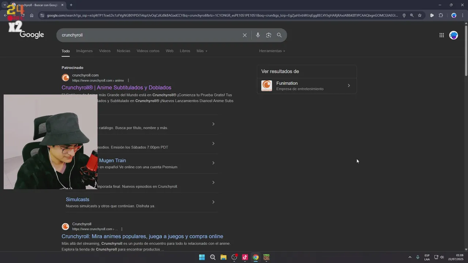Click the Funimation entity name
This screenshot has height=263, width=468.
tap(287, 83)
